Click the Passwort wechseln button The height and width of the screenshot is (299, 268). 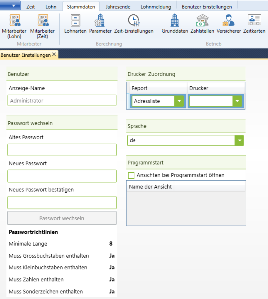pyautogui.click(x=62, y=218)
